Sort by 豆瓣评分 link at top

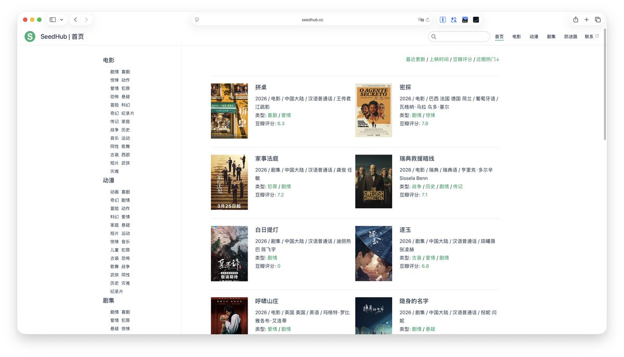coord(462,59)
